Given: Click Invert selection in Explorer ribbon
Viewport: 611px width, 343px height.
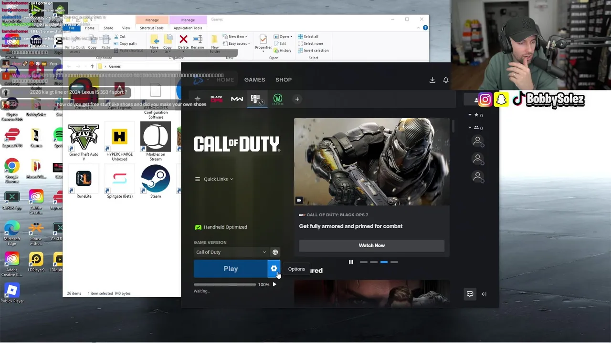Looking at the screenshot, I should [313, 50].
